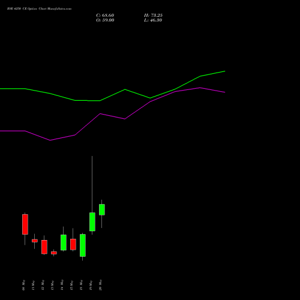Click the 15 May date label
The image size is (300, 300).
click(x=72, y=285)
